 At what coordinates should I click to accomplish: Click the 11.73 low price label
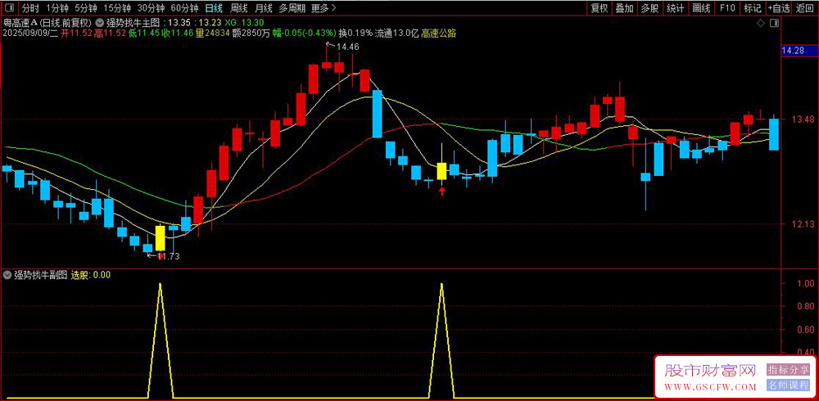click(x=169, y=256)
